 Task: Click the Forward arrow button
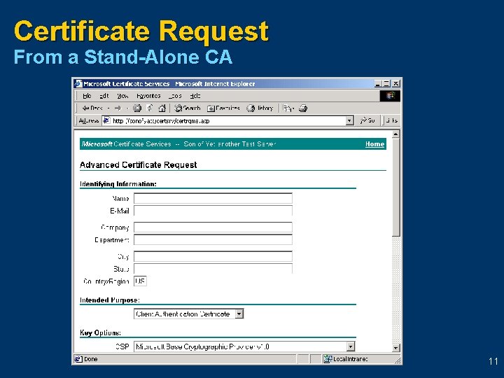[118, 108]
